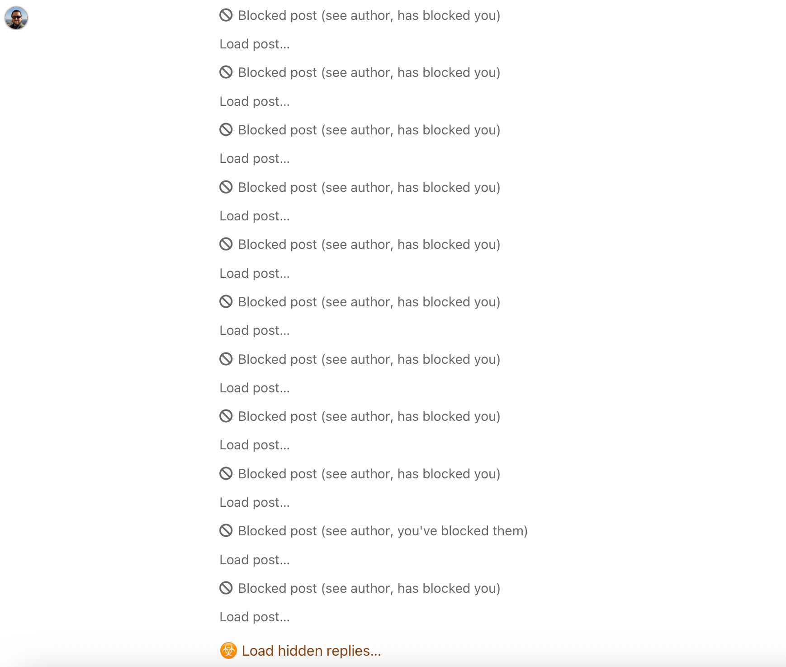Click the first "Load post..." link at top
Image resolution: width=786 pixels, height=667 pixels.
coord(255,44)
